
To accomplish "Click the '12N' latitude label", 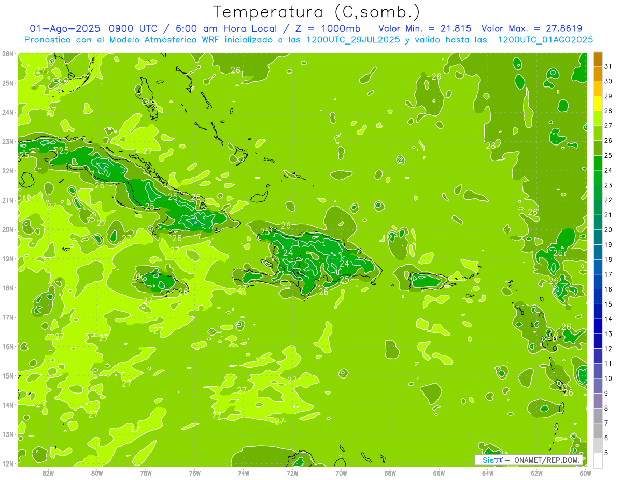I will [7, 463].
